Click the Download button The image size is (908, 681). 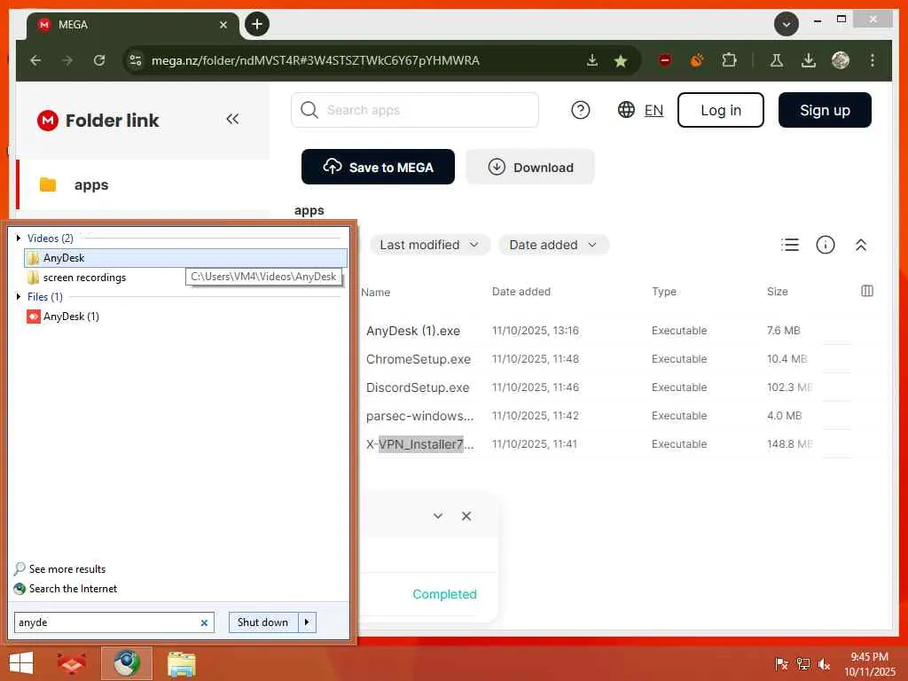[x=530, y=167]
